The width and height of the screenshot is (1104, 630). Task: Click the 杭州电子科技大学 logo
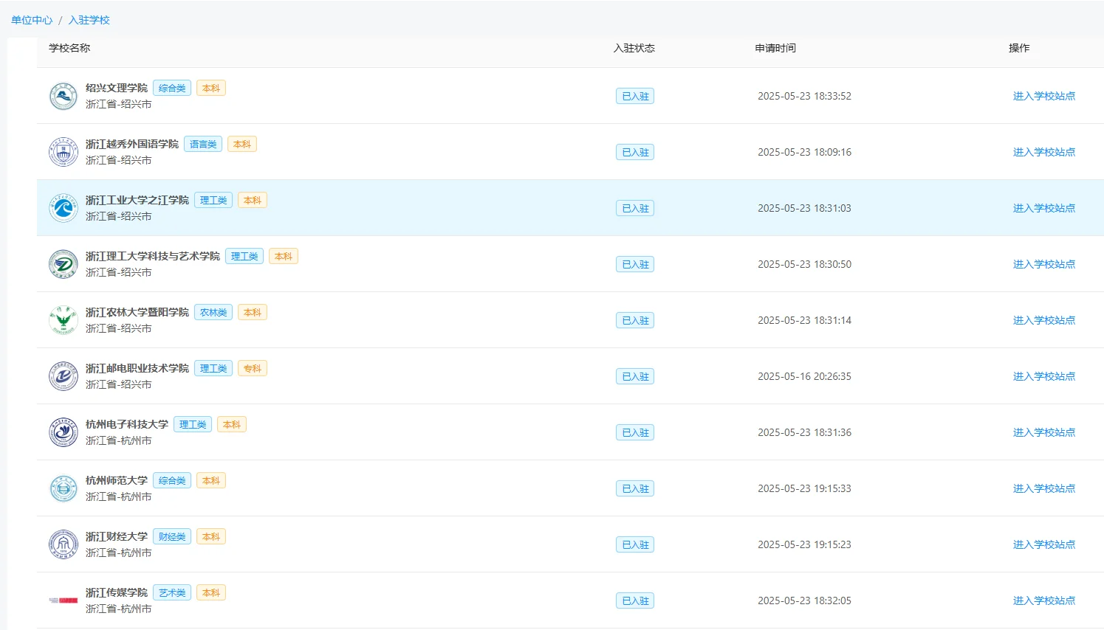click(64, 432)
